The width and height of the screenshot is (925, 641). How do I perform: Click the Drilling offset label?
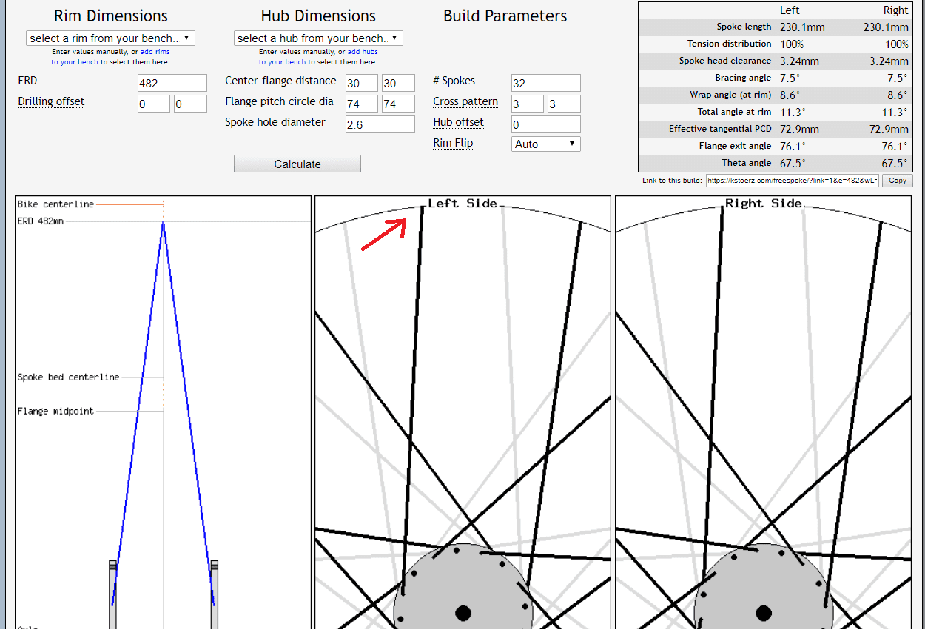51,101
